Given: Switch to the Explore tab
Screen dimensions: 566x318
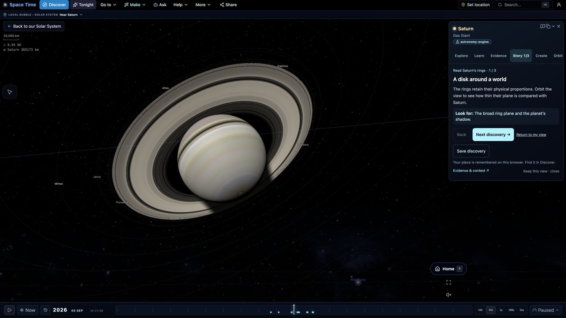Looking at the screenshot, I should click(x=461, y=56).
